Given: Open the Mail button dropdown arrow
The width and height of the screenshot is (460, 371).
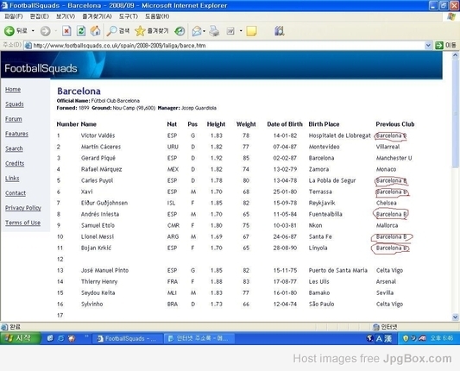Looking at the screenshot, I should pyautogui.click(x=204, y=31).
